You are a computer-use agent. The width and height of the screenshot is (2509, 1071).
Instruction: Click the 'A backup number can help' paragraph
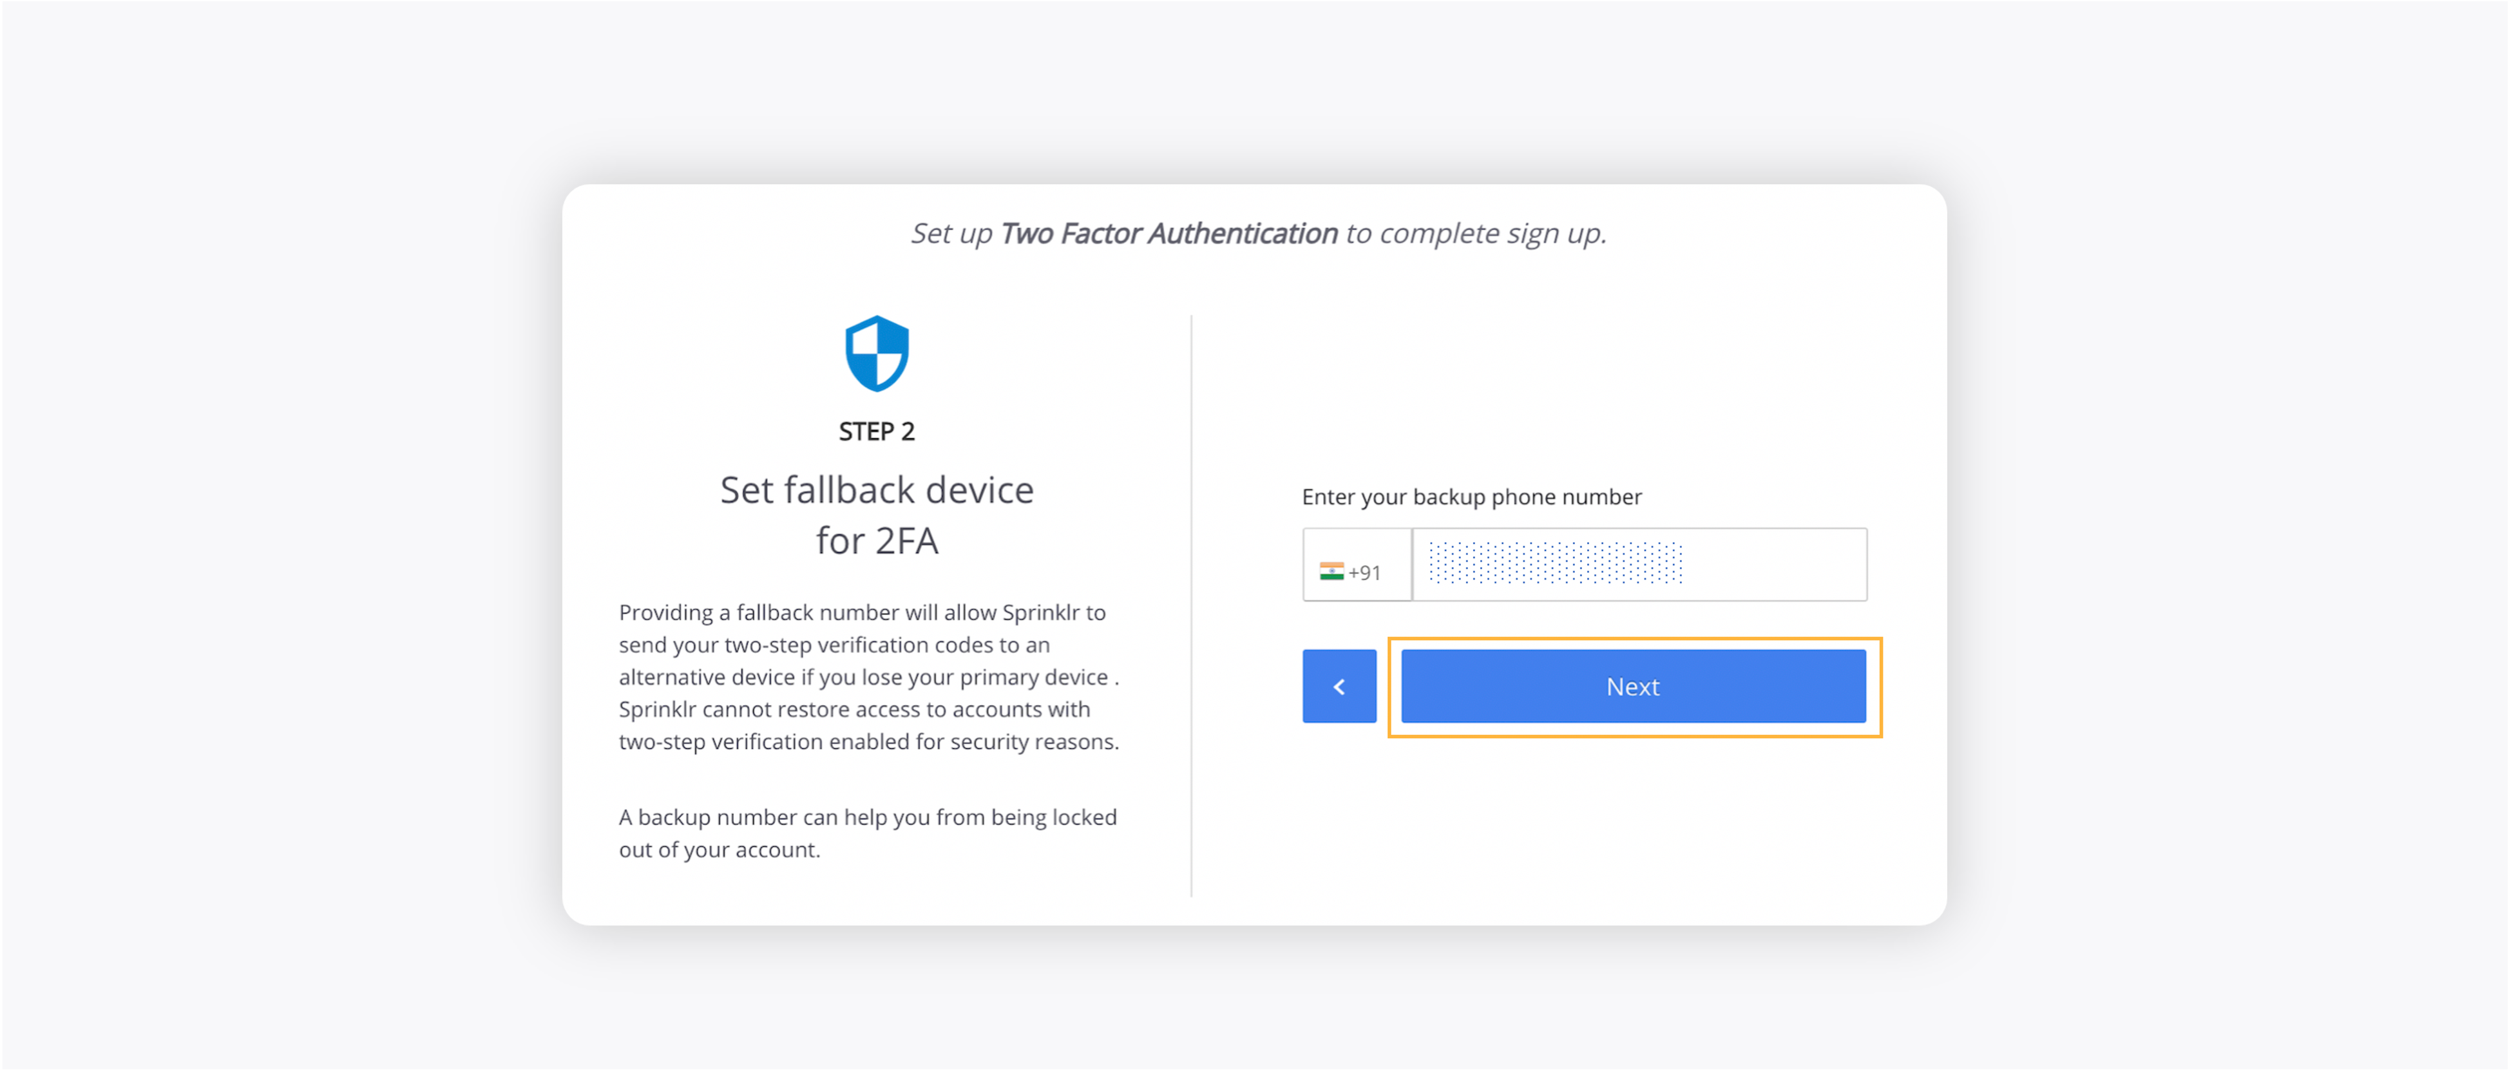click(x=868, y=833)
